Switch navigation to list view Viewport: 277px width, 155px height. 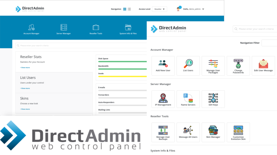pyautogui.click(x=129, y=9)
